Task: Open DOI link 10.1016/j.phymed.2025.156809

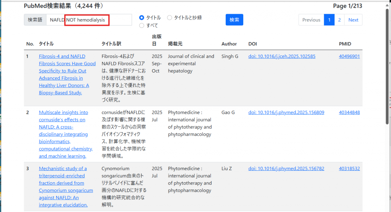Action: 286,113
